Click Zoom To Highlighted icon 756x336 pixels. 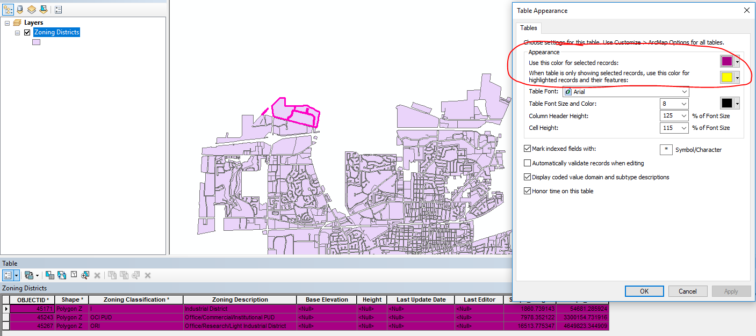(135, 275)
